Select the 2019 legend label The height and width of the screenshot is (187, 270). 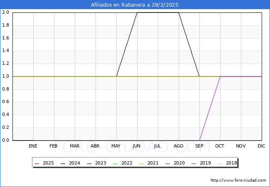(x=205, y=163)
